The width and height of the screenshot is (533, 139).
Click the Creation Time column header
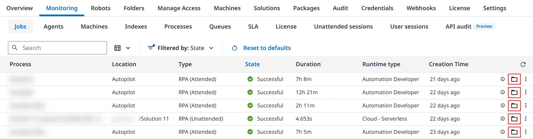coord(449,64)
